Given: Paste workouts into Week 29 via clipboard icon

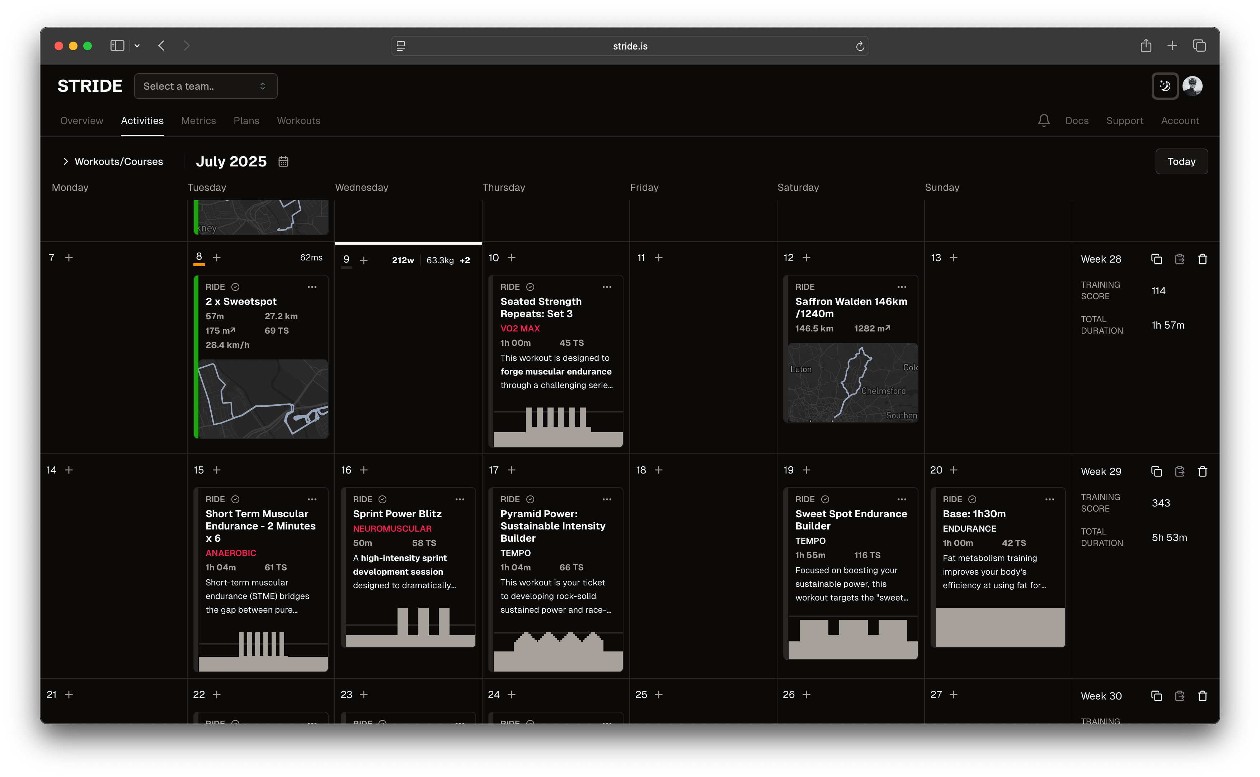Looking at the screenshot, I should tap(1180, 471).
